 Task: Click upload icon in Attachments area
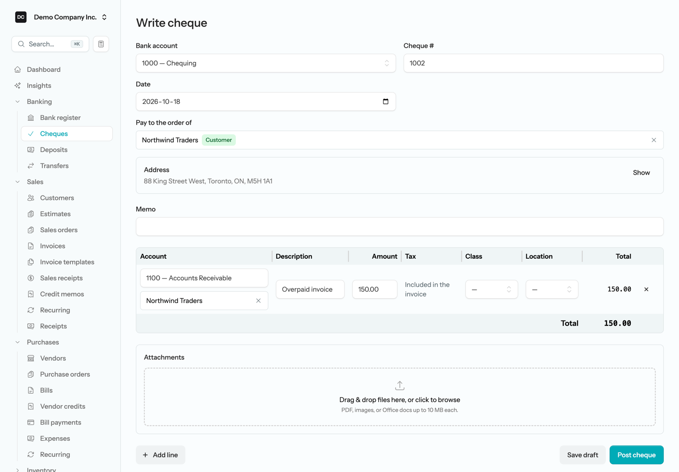(x=400, y=386)
